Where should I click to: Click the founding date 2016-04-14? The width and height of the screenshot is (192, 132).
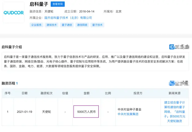click(87, 12)
